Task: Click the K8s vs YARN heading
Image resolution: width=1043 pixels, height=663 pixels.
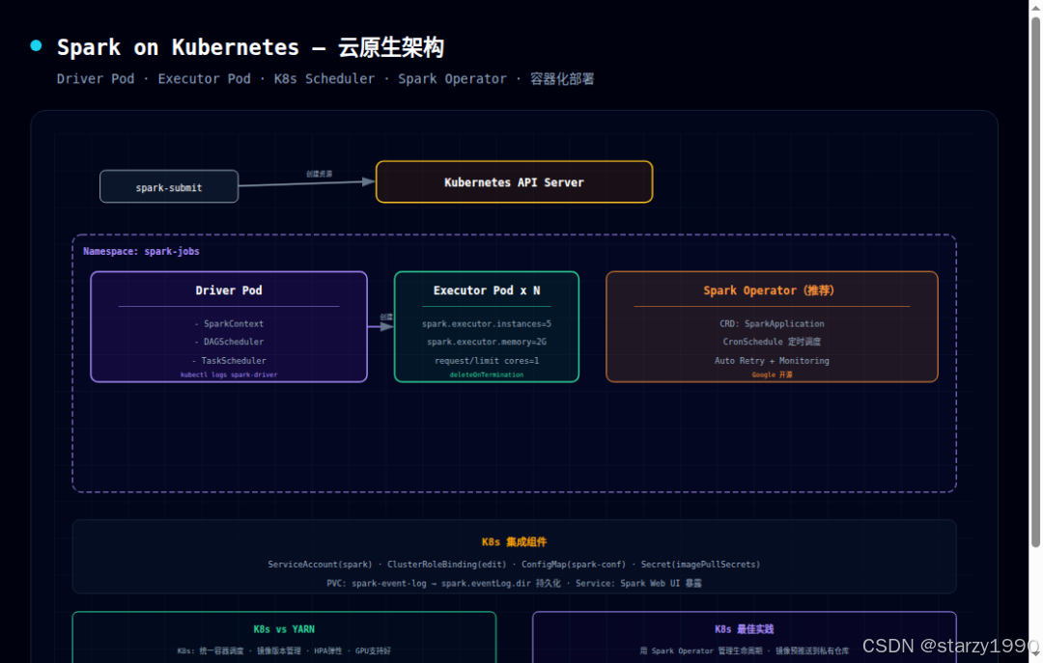Action: pos(284,629)
